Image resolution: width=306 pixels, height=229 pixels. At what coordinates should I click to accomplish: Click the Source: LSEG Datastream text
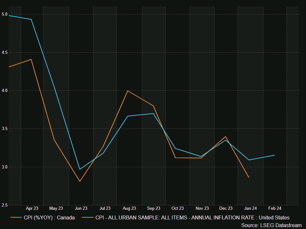pyautogui.click(x=271, y=225)
